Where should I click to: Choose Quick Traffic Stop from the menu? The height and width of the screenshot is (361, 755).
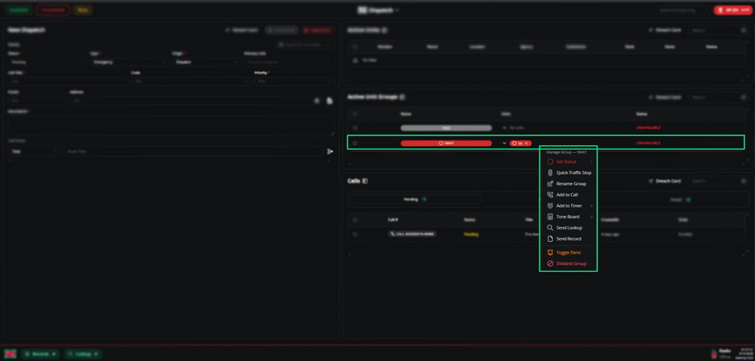[568, 173]
